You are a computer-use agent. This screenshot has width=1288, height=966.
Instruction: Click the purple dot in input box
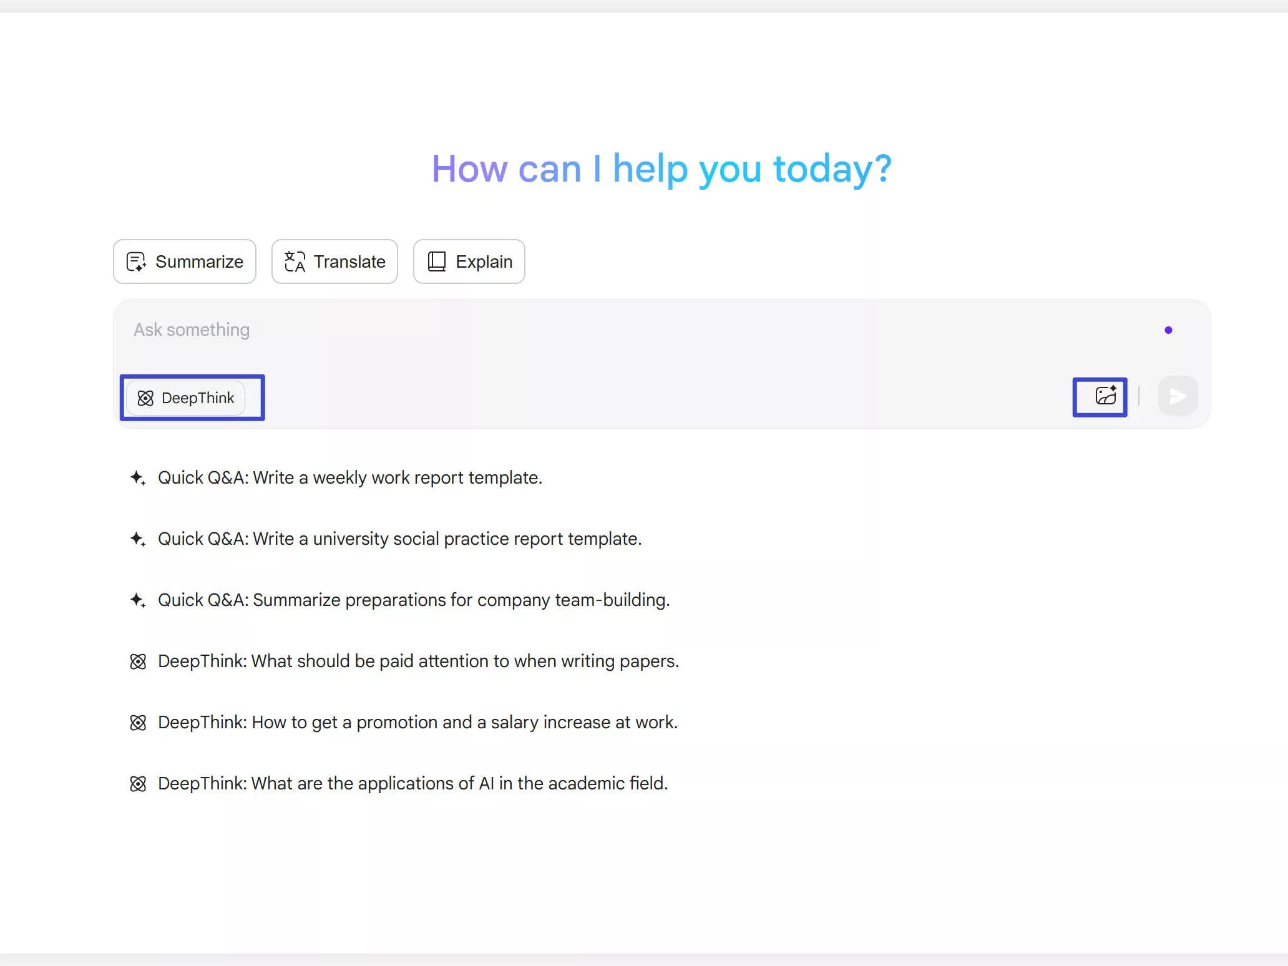click(1168, 330)
